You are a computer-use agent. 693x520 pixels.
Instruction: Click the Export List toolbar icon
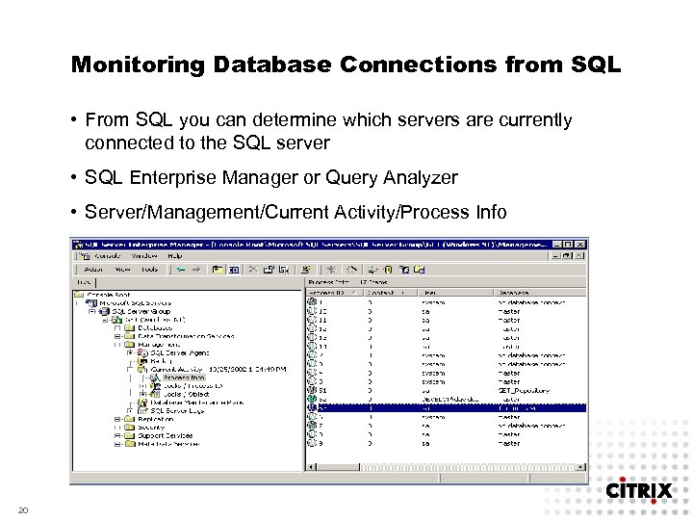coord(284,270)
